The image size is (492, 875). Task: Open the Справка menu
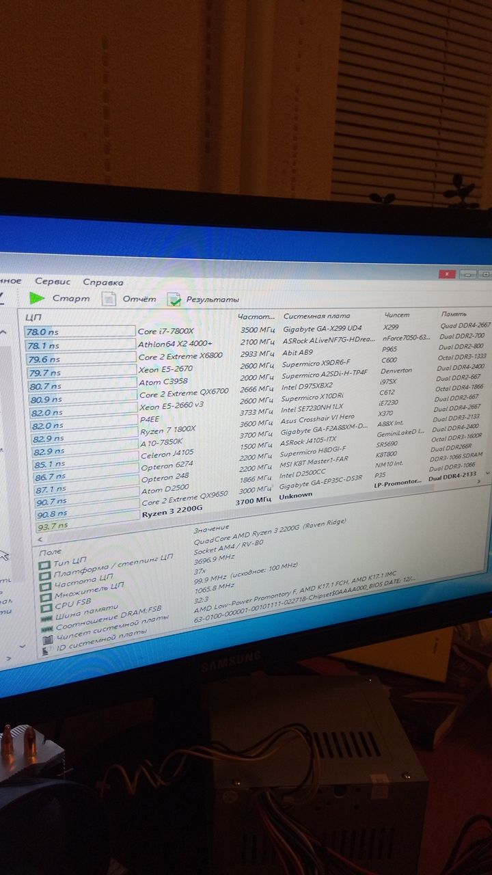(x=103, y=282)
